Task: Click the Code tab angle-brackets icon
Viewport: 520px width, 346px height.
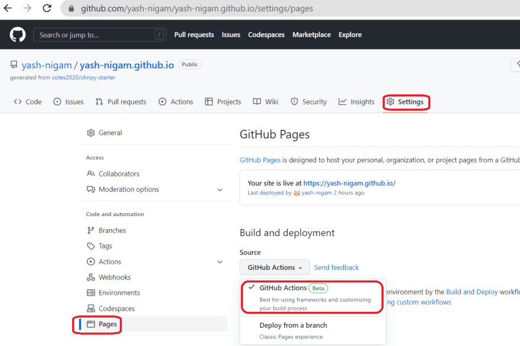Action: pyautogui.click(x=18, y=102)
